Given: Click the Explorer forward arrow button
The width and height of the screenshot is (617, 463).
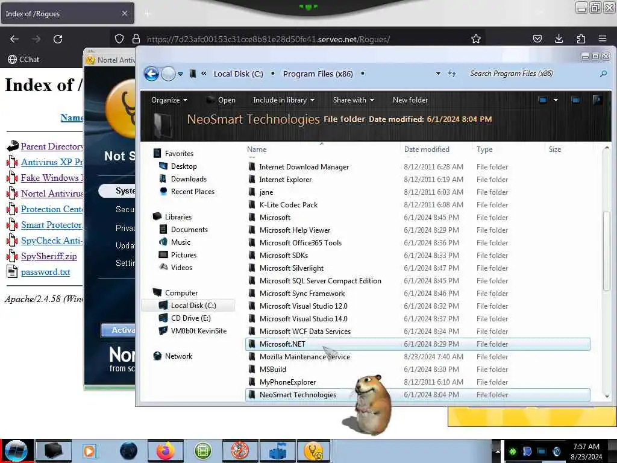Looking at the screenshot, I should tap(169, 74).
